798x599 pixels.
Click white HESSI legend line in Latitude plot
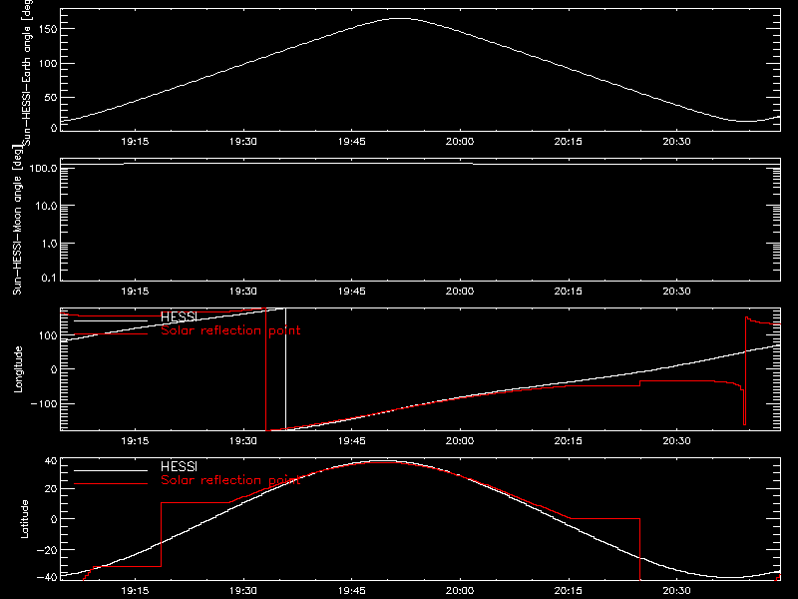pyautogui.click(x=111, y=470)
